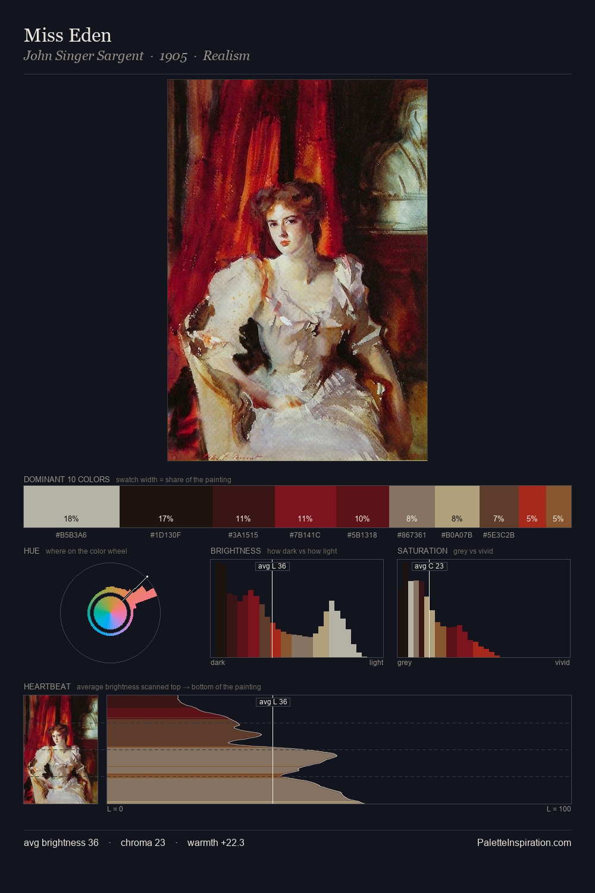Click the 'how dark vs how light' caption
595x893 pixels.
(302, 551)
